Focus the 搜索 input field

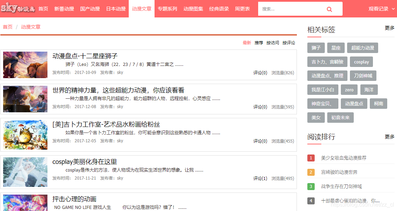[291, 9]
